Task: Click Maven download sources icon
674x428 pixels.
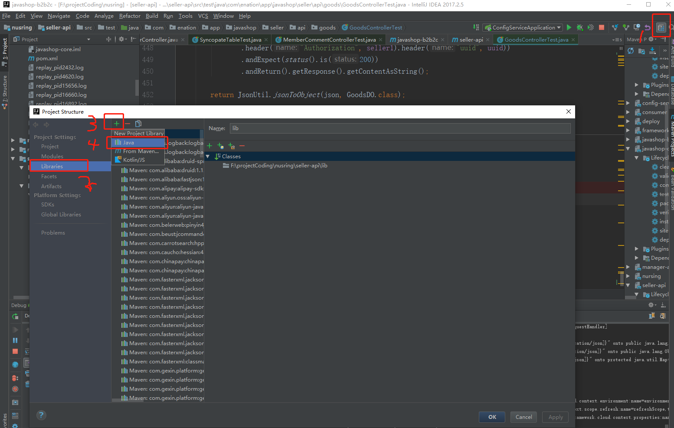Action: 652,51
